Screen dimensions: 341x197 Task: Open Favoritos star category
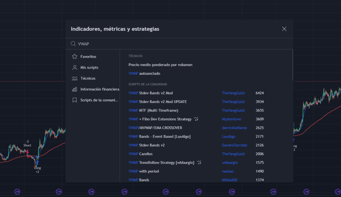tap(74, 56)
